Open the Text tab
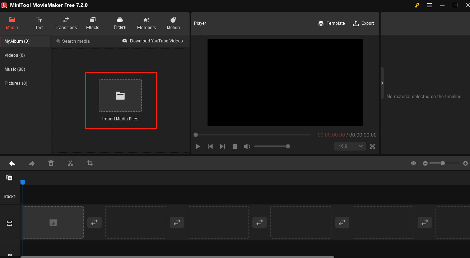This screenshot has width=470, height=258. (39, 23)
